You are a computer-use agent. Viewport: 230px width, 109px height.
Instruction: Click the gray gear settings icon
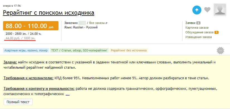tap(221, 51)
